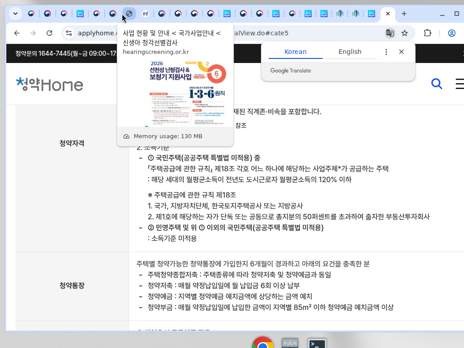Click the '청약부금 : 매월 약정납입일' bullet line
464x348 pixels.
tap(271, 308)
